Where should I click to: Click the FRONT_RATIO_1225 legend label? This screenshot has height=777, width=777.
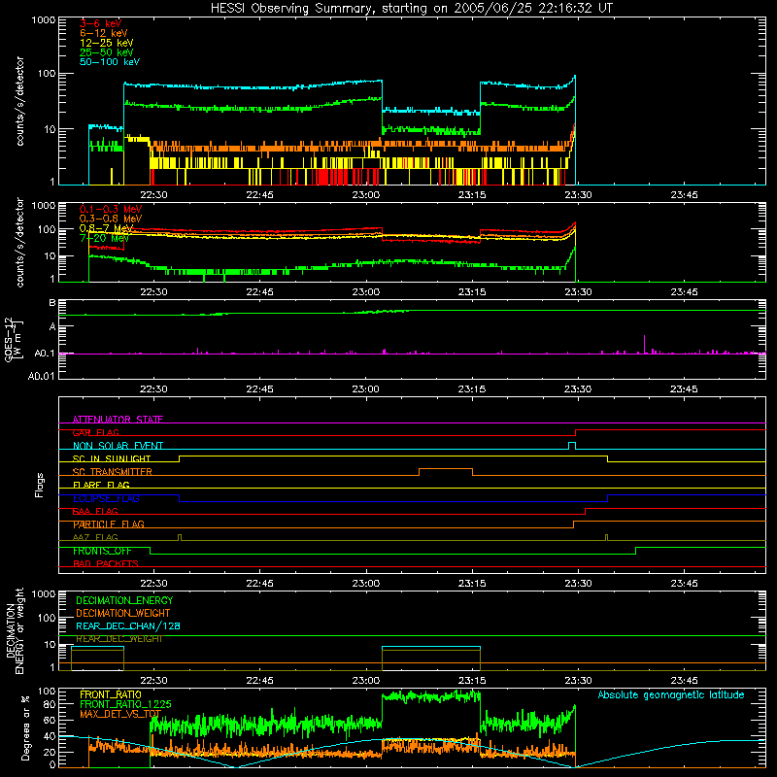125,704
